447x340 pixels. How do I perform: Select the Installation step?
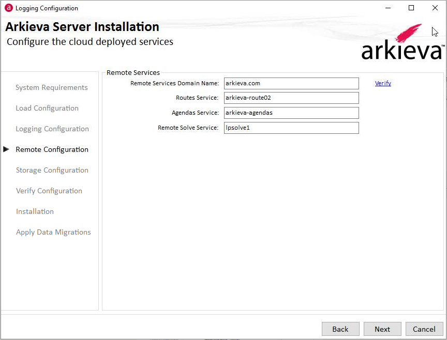click(x=35, y=211)
